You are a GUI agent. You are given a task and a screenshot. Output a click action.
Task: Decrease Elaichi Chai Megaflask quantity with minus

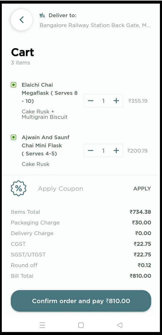click(91, 101)
